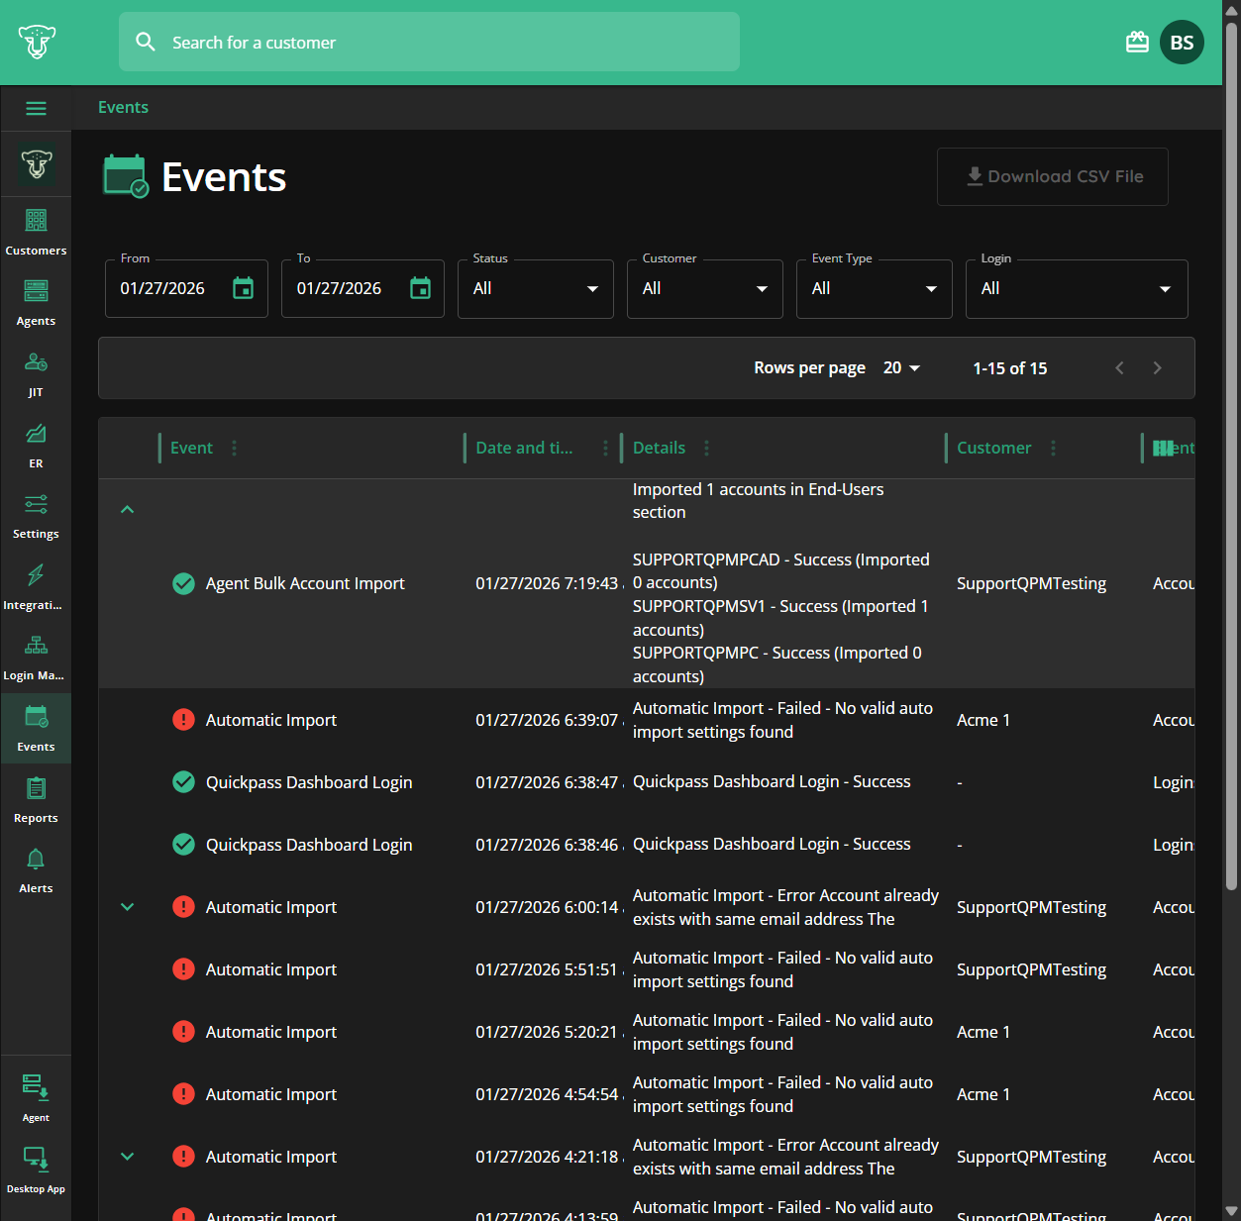Viewport: 1241px width, 1221px height.
Task: Go to Customers in sidebar
Action: tap(36, 233)
